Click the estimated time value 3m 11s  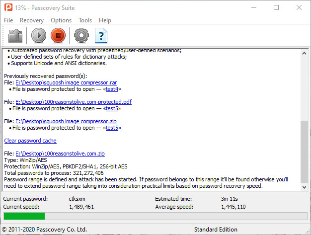pyautogui.click(x=230, y=199)
